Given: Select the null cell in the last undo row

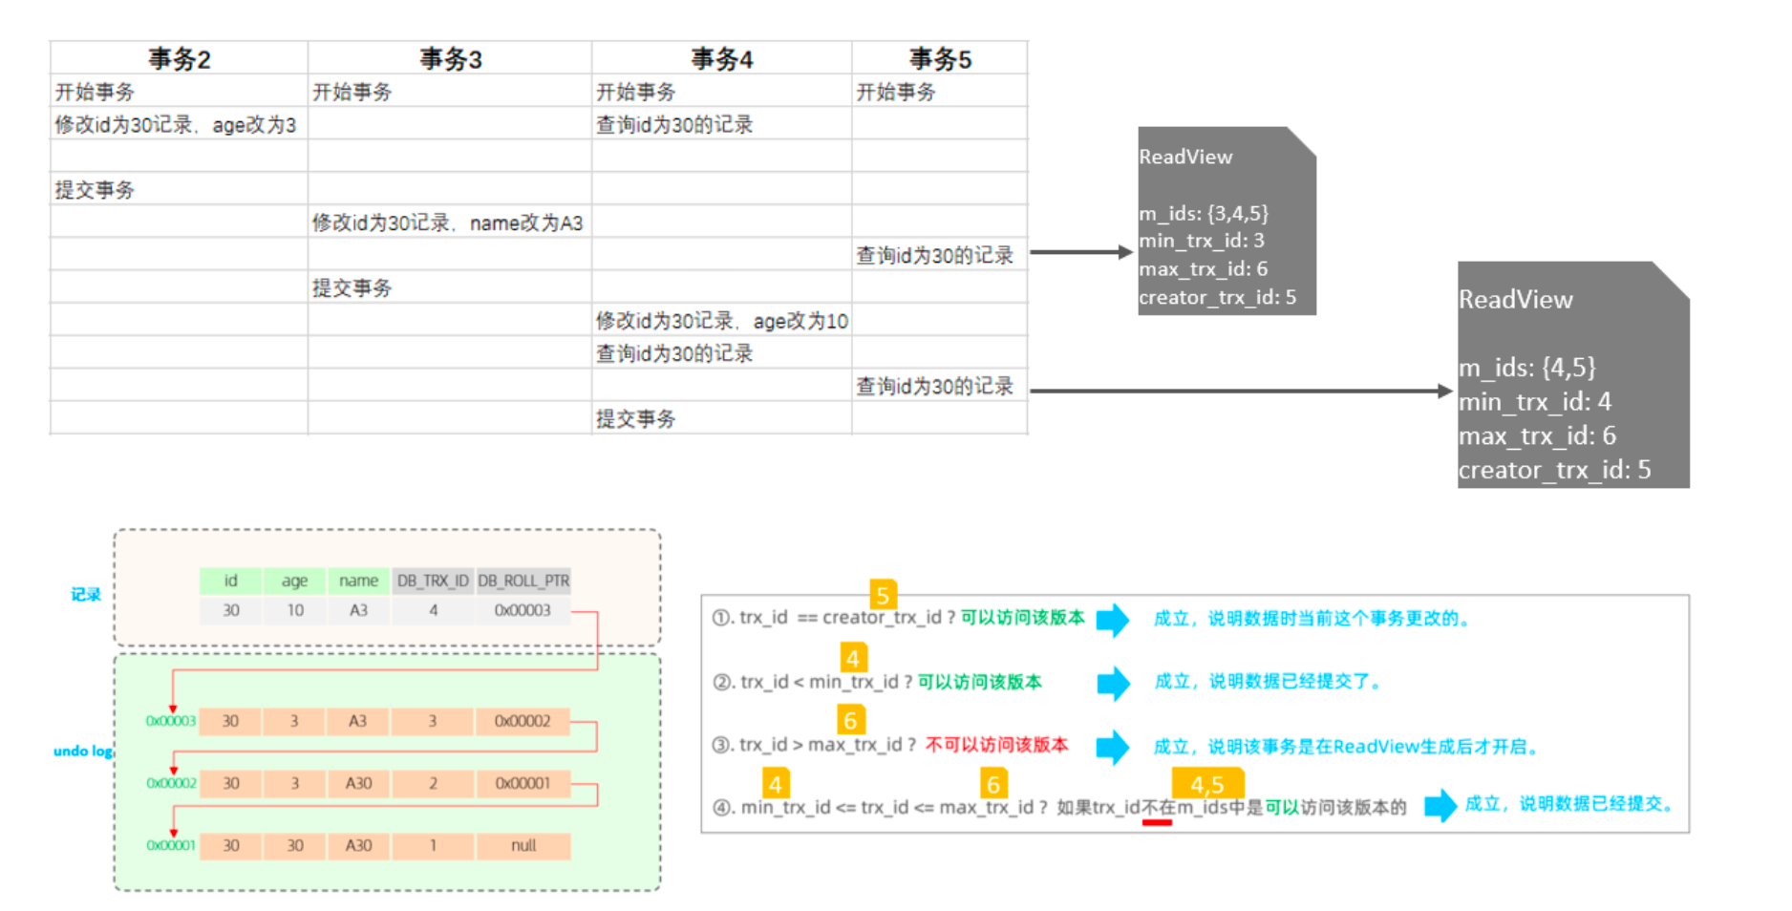Looking at the screenshot, I should pyautogui.click(x=523, y=845).
